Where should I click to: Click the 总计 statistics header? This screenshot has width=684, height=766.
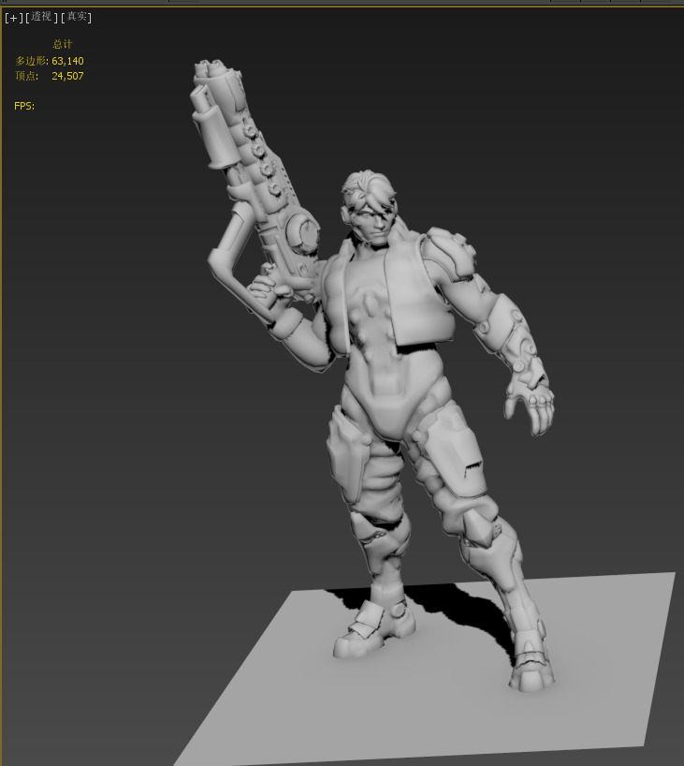(x=63, y=44)
